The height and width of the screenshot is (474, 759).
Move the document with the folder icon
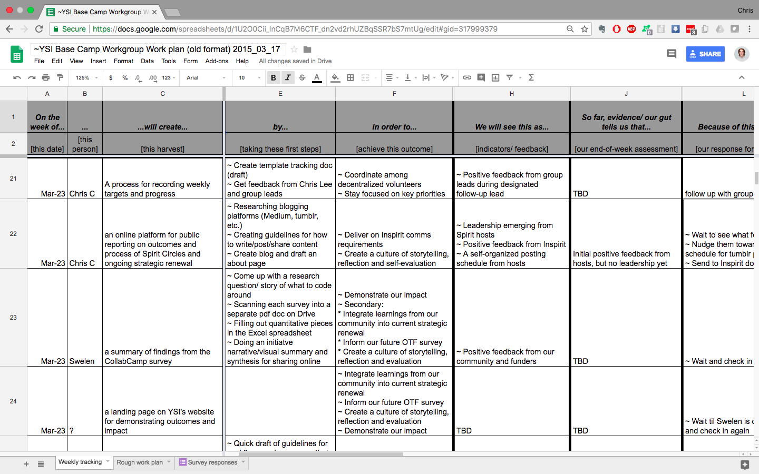[x=307, y=49]
